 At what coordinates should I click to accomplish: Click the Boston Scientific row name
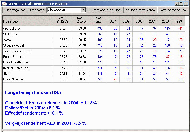[x=13, y=57]
